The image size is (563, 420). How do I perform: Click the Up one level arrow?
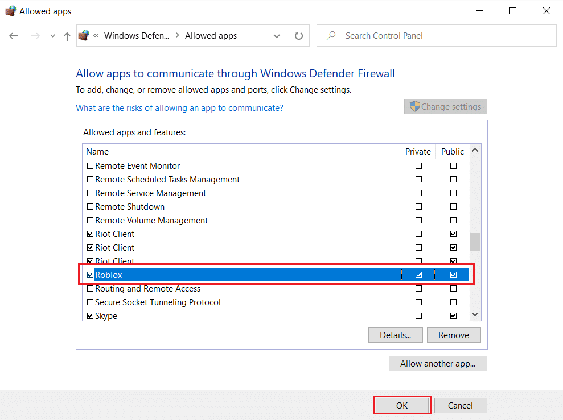click(67, 35)
